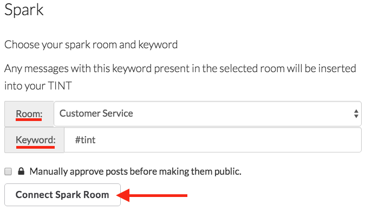Enable manual post approval checkbox
This screenshot has height=210, width=365.
coord(8,171)
